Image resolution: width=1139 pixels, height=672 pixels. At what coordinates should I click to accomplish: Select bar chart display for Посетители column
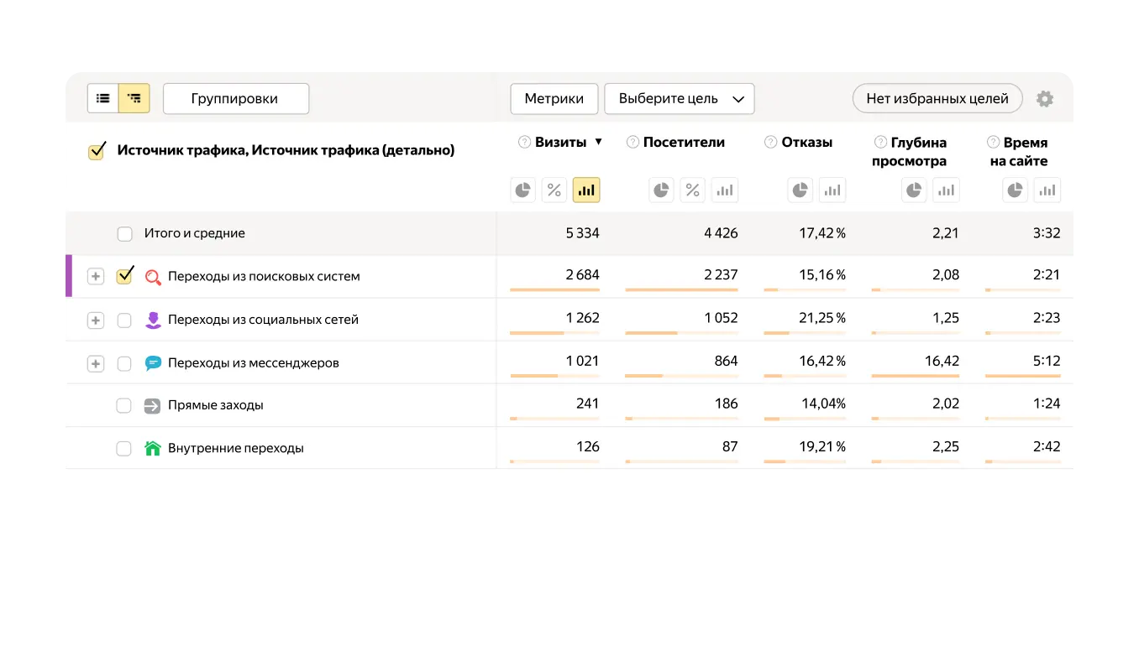coord(724,190)
